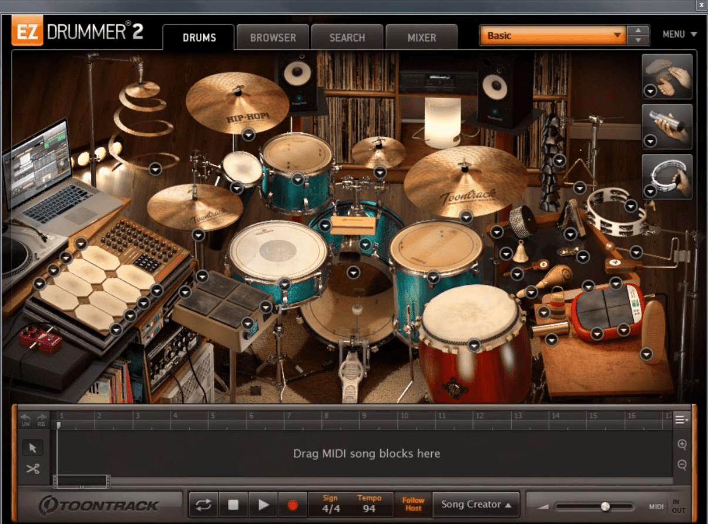Expand the shaker thumbnail menu arrow
The image size is (708, 524).
[650, 141]
